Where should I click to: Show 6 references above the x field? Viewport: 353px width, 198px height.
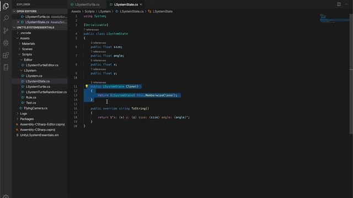point(98,61)
